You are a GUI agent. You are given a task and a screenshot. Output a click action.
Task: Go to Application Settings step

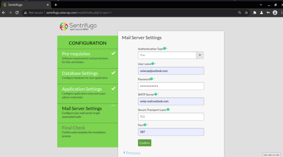pos(88,94)
